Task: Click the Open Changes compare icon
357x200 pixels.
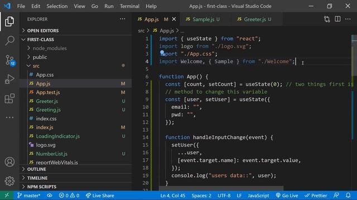Action: pos(327,19)
